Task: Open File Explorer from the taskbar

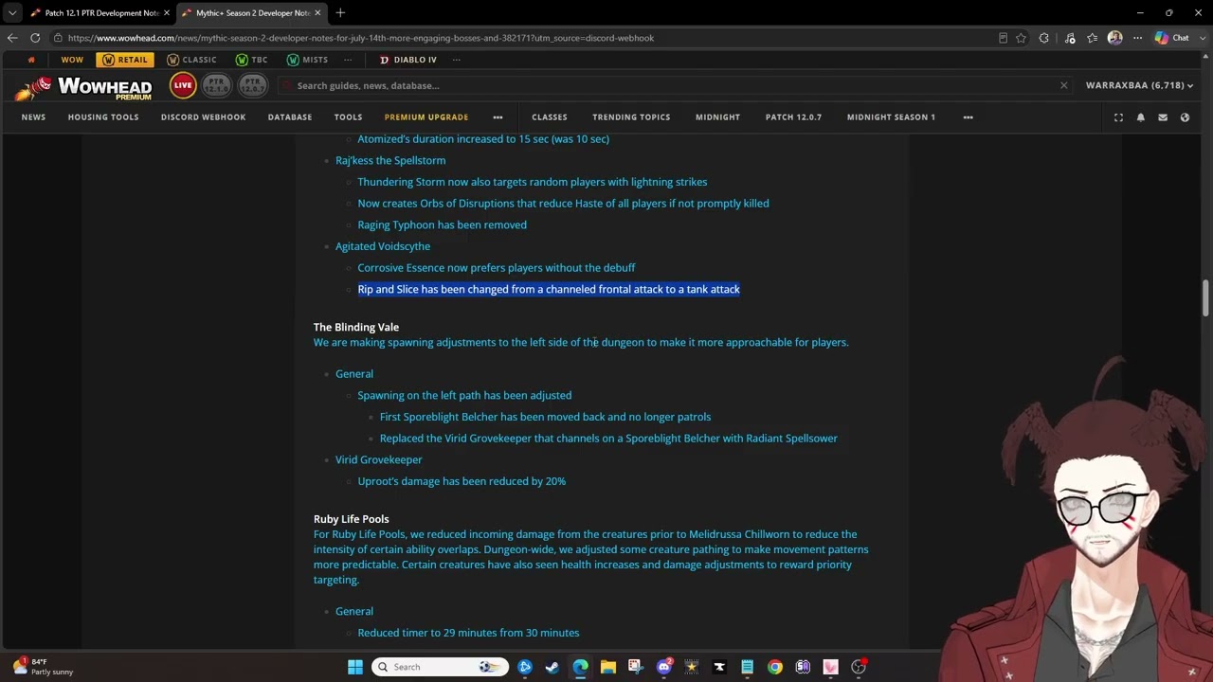Action: [608, 667]
